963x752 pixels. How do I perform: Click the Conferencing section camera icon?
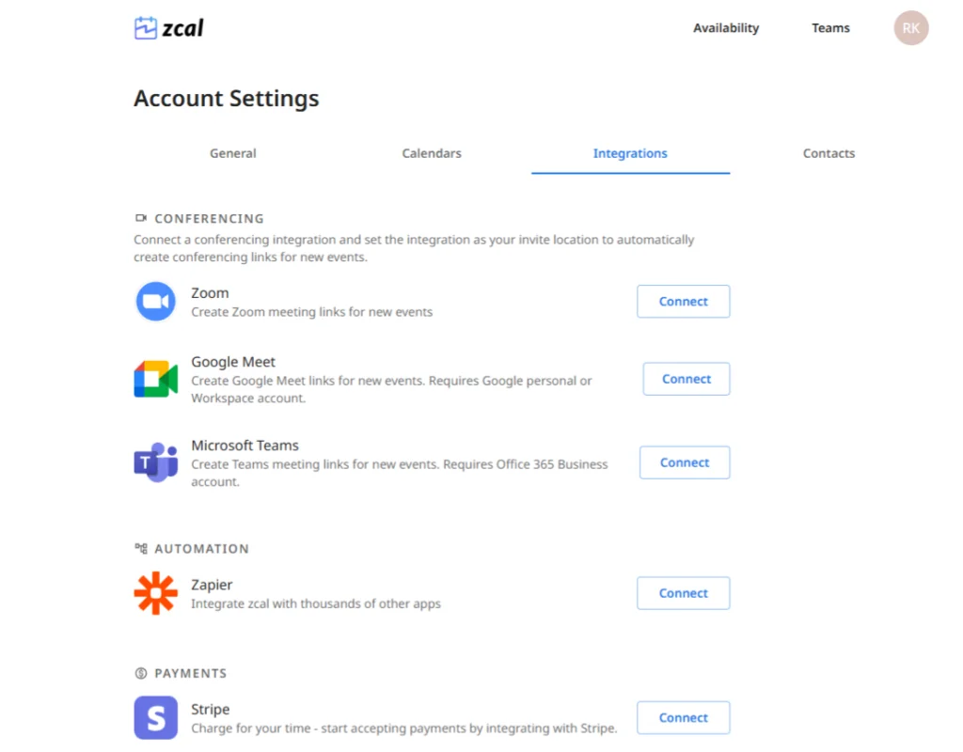coord(141,218)
